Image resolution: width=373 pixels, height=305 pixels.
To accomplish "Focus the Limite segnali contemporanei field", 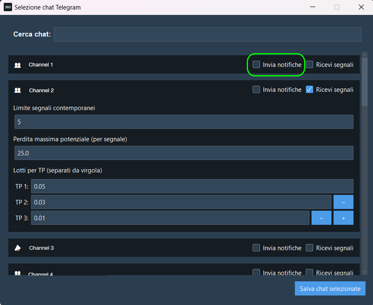I will pos(183,122).
